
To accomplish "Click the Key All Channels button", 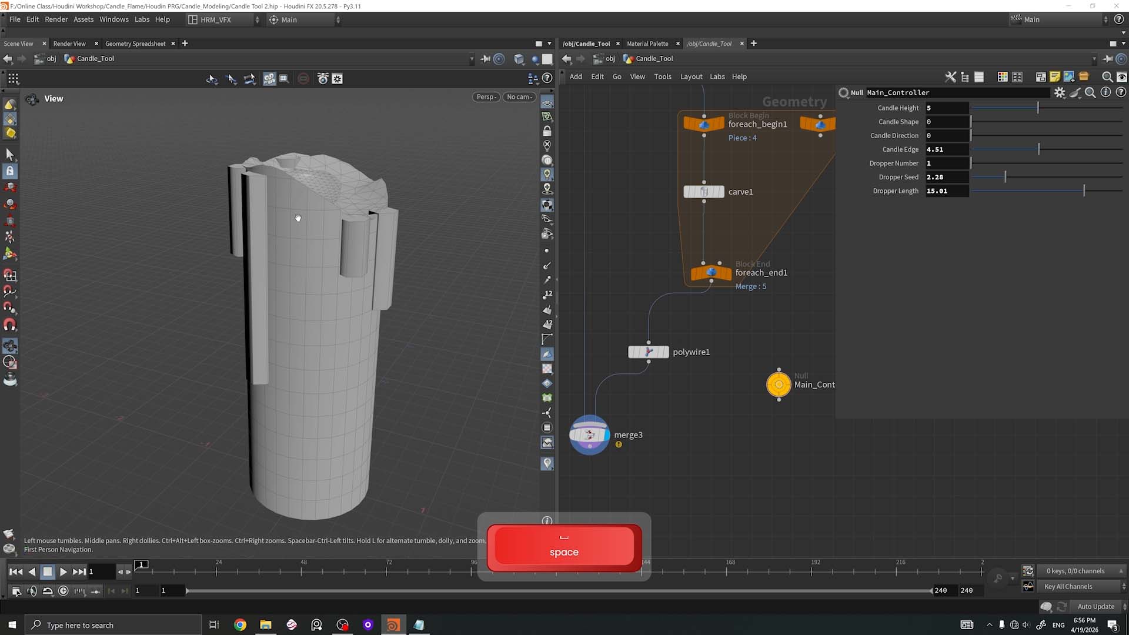I will click(1068, 586).
